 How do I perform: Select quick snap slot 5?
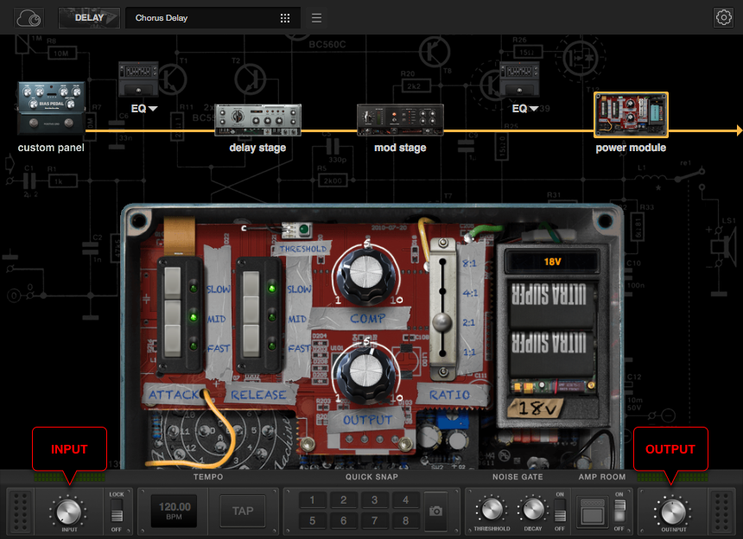click(x=312, y=521)
